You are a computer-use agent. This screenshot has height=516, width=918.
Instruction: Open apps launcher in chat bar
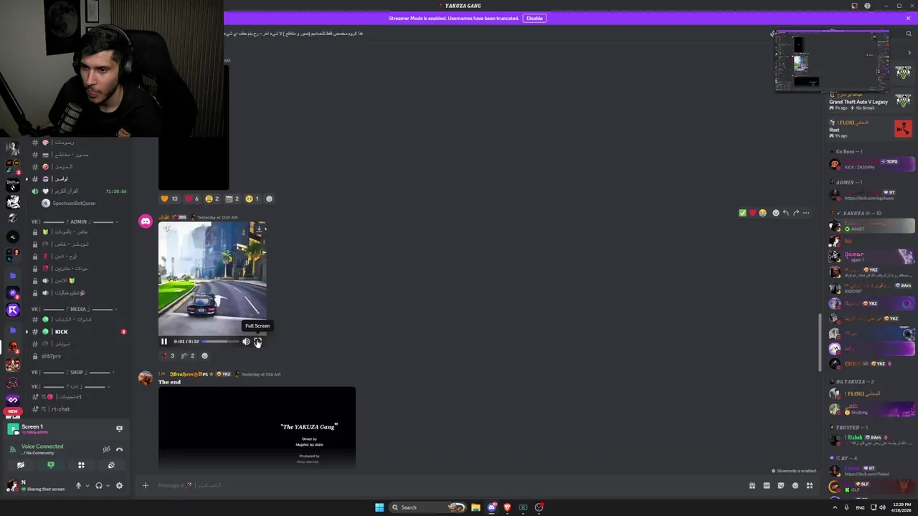[810, 486]
